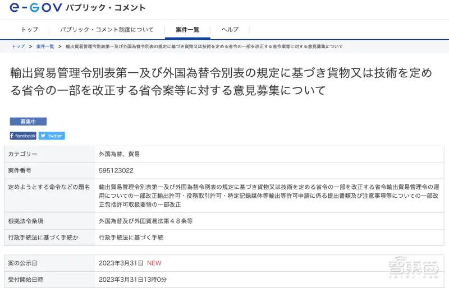Viewport: 449px width, 288px height.
Task: Click the 募集中 status badge
Action: (x=28, y=122)
